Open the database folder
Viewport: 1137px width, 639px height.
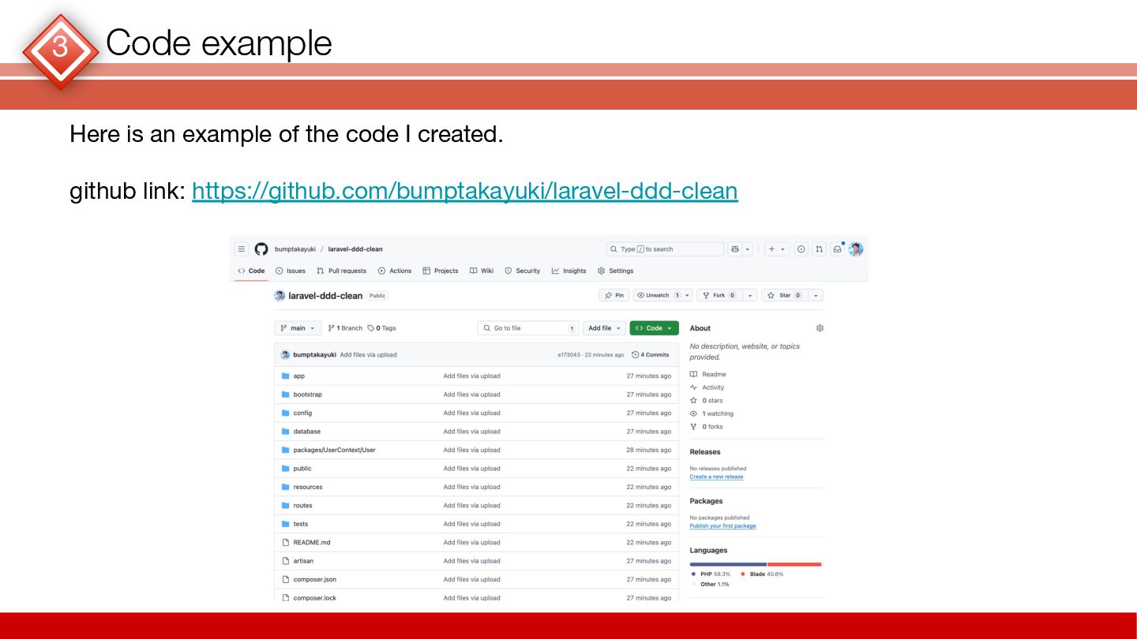pyautogui.click(x=306, y=432)
